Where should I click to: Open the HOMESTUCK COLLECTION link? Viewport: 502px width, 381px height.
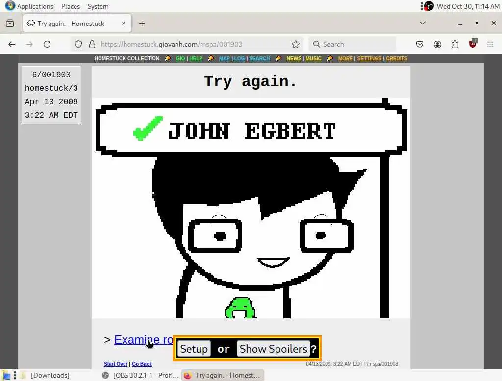pos(127,59)
